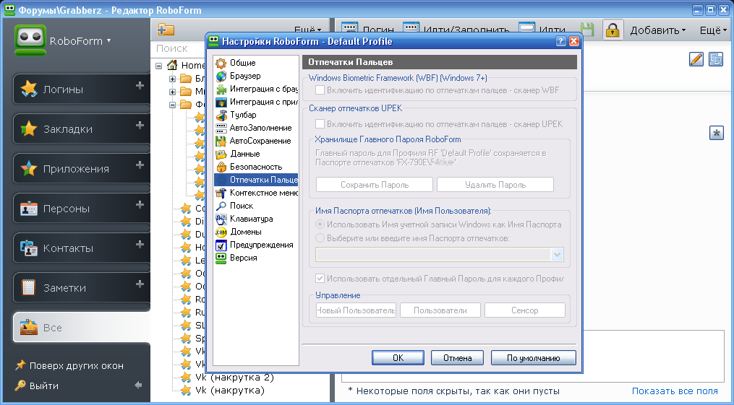Toggle Поверх других окон pin option

click(69, 365)
